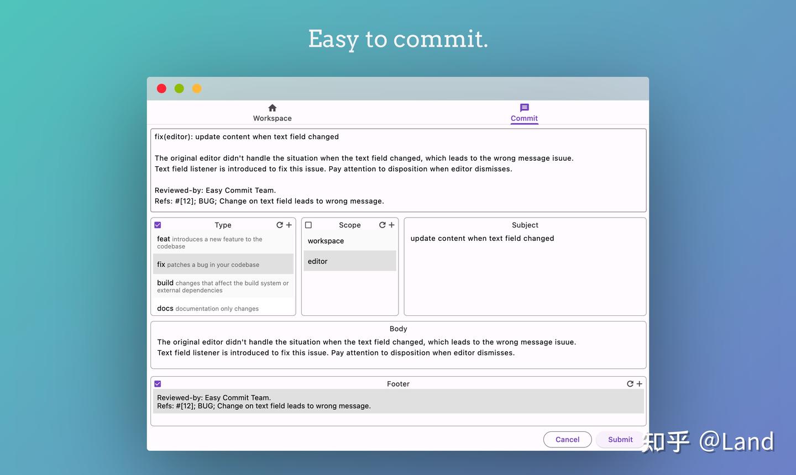Uncheck the Type checkbox
796x475 pixels.
pos(158,225)
